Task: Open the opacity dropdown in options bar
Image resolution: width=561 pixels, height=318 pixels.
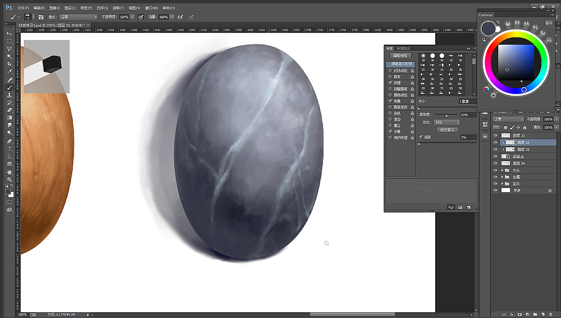Action: tap(132, 17)
